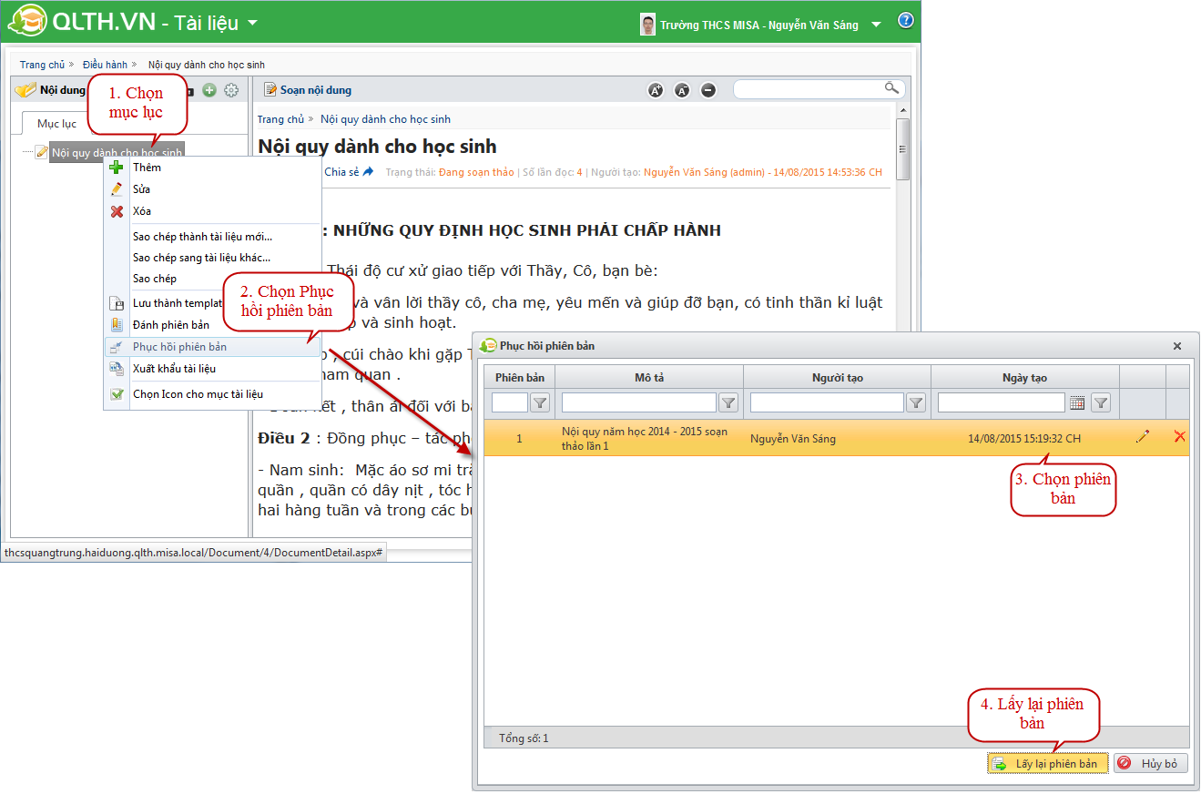Choose Phục hồi phiên bản from context menu
The width and height of the screenshot is (1201, 794).
click(x=179, y=347)
